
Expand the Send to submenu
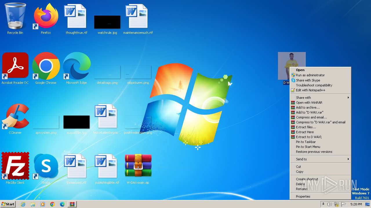320,159
